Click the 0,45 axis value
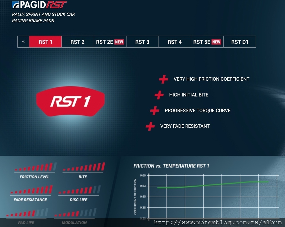The height and width of the screenshot is (227, 285). pyautogui.click(x=143, y=197)
